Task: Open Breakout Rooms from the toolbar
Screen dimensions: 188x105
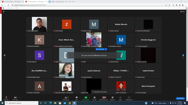Action: coord(103,98)
